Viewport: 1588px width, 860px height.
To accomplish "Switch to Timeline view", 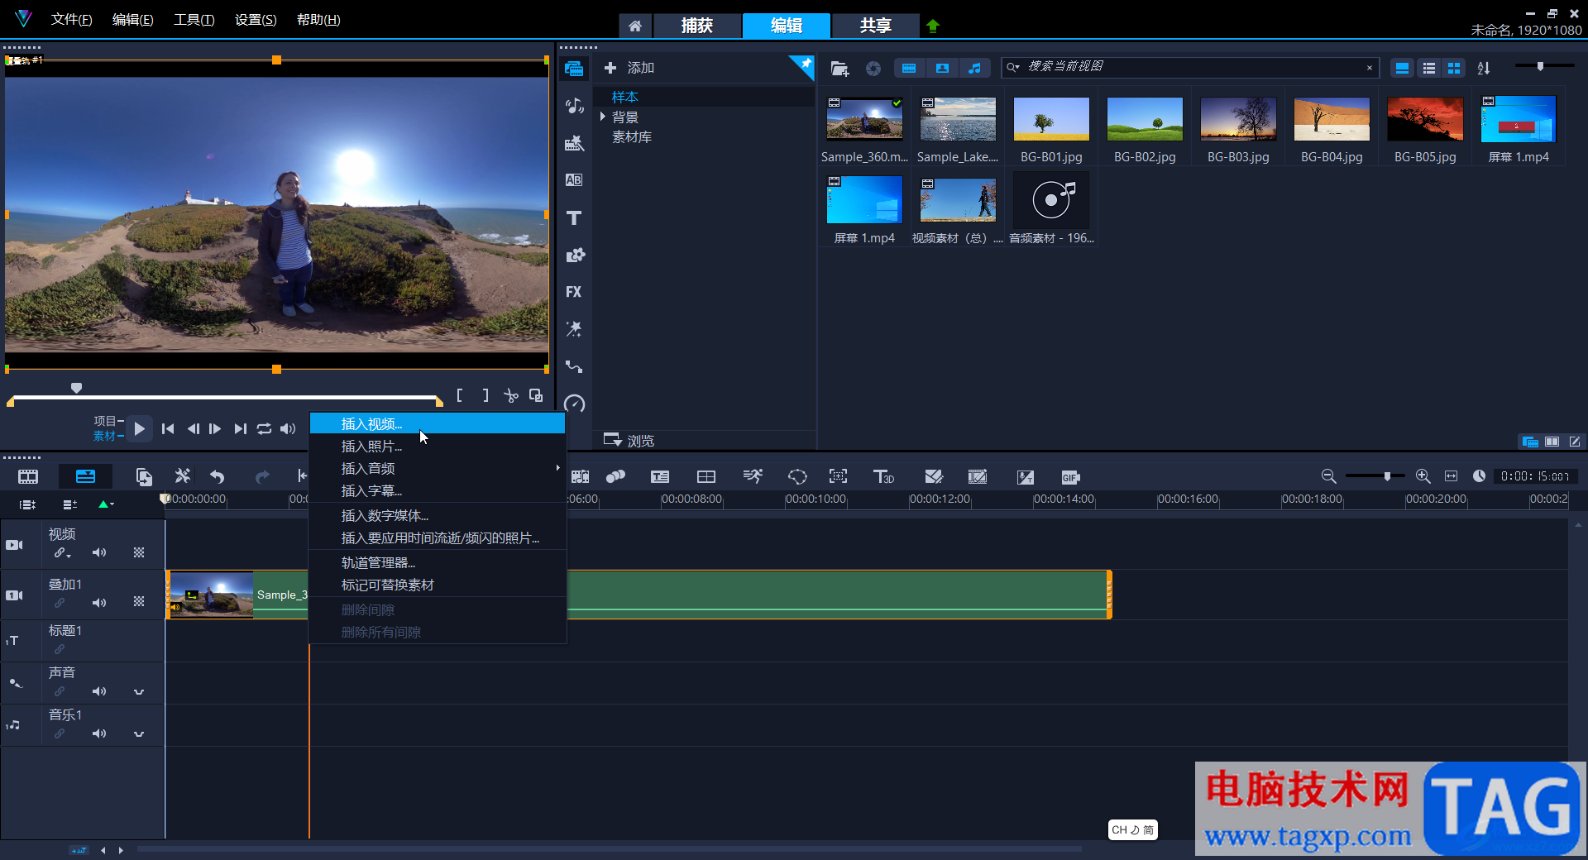I will 85,476.
